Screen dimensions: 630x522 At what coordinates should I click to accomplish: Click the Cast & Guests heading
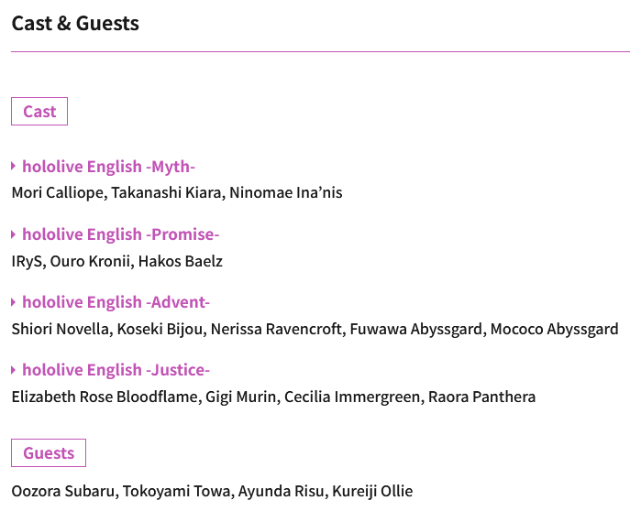75,23
